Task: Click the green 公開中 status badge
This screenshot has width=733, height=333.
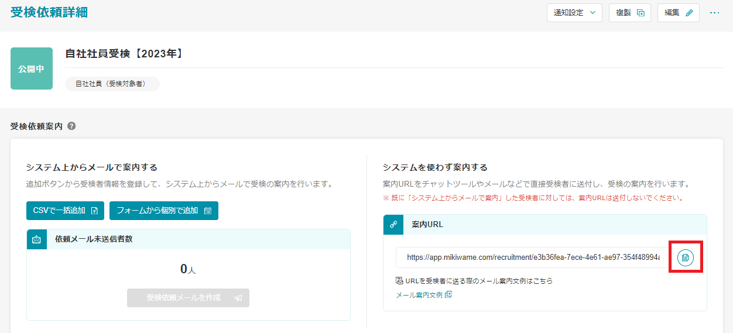Action: (32, 68)
